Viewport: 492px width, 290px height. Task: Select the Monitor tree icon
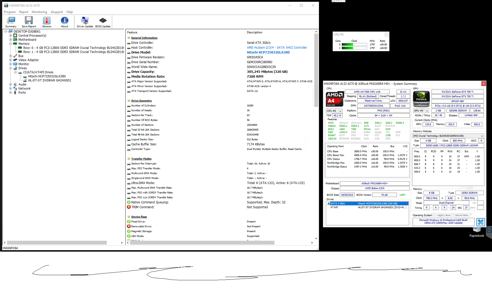point(15,64)
